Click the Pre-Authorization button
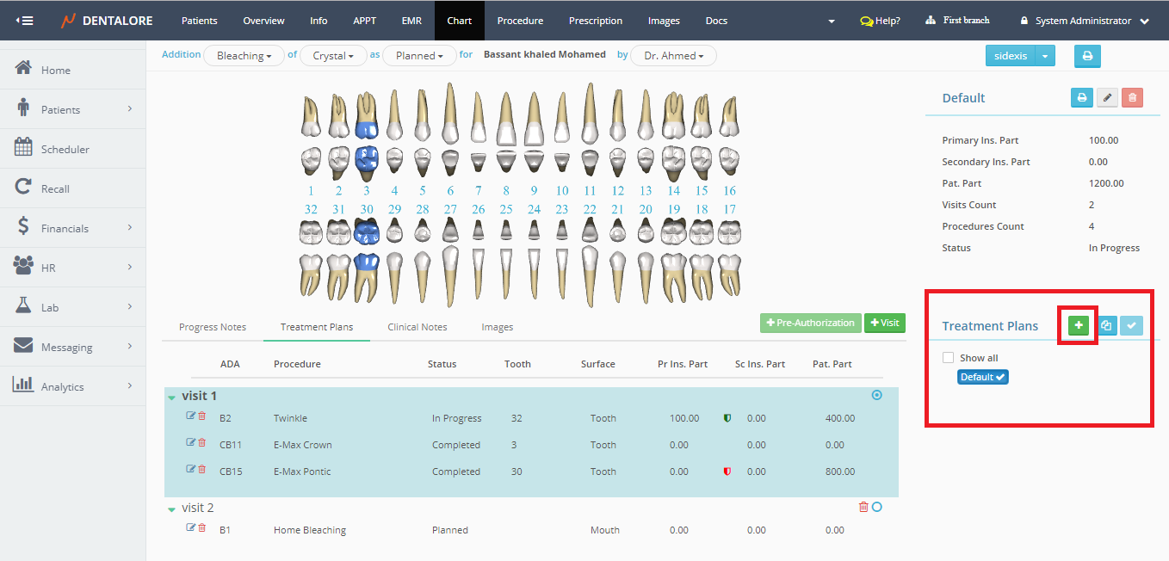Image resolution: width=1169 pixels, height=561 pixels. (810, 323)
